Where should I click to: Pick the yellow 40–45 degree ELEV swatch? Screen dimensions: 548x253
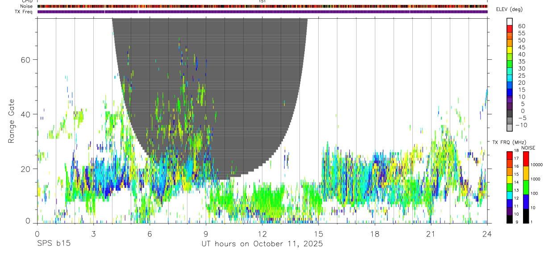coord(510,50)
